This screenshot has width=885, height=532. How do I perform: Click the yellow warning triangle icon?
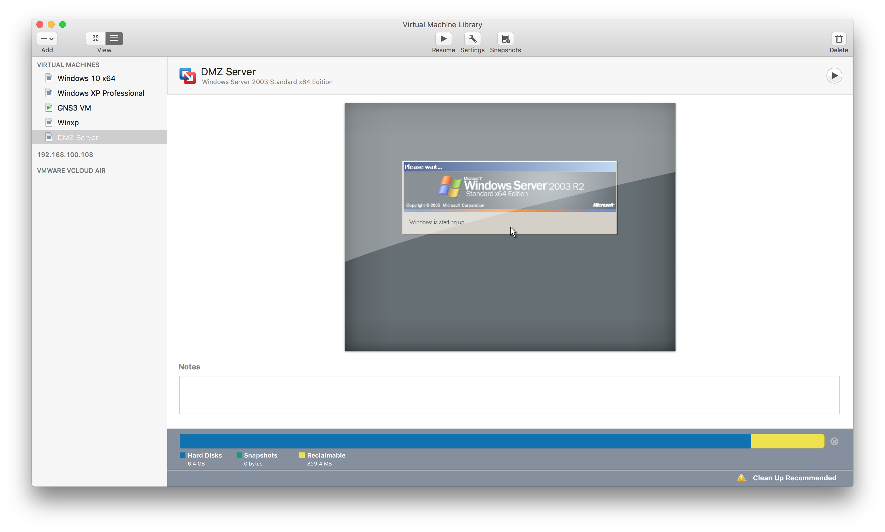[x=741, y=478]
